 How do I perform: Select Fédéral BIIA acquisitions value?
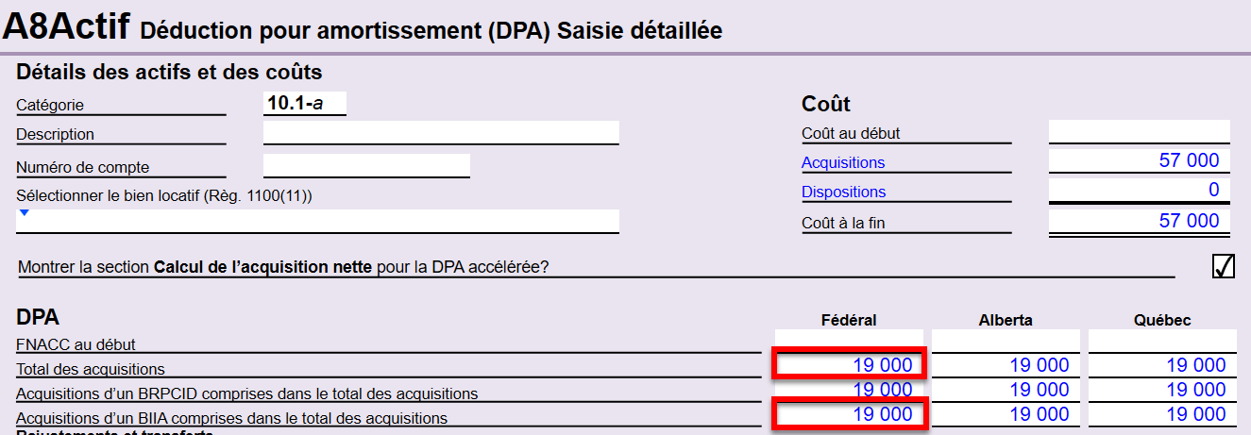[x=850, y=414]
